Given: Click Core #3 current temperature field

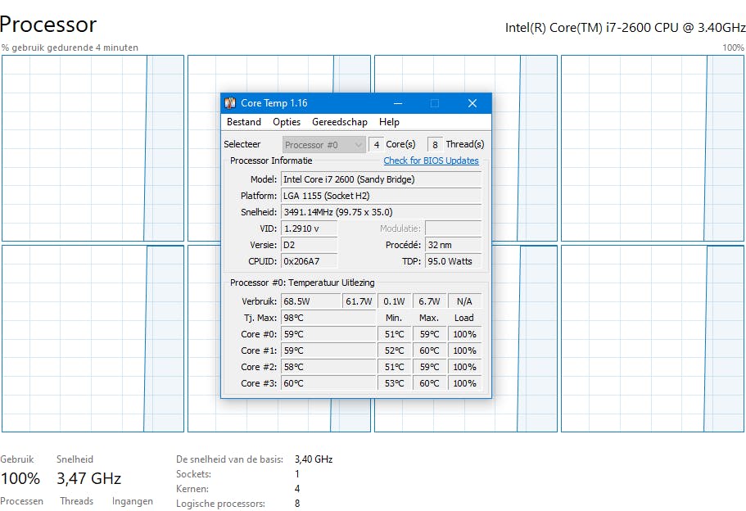Looking at the screenshot, I should pyautogui.click(x=328, y=383).
